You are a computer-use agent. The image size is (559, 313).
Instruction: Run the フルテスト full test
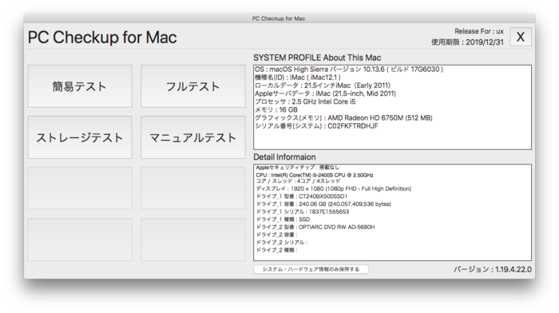pos(193,86)
